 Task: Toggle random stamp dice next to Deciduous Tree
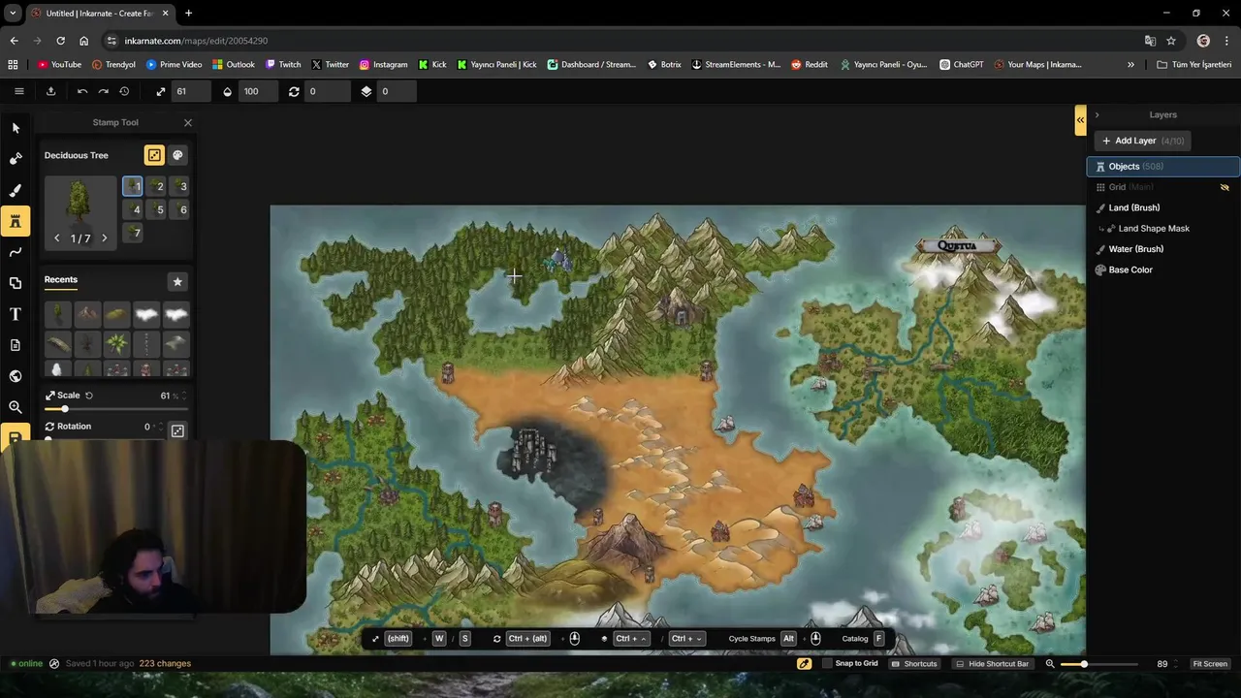(154, 155)
